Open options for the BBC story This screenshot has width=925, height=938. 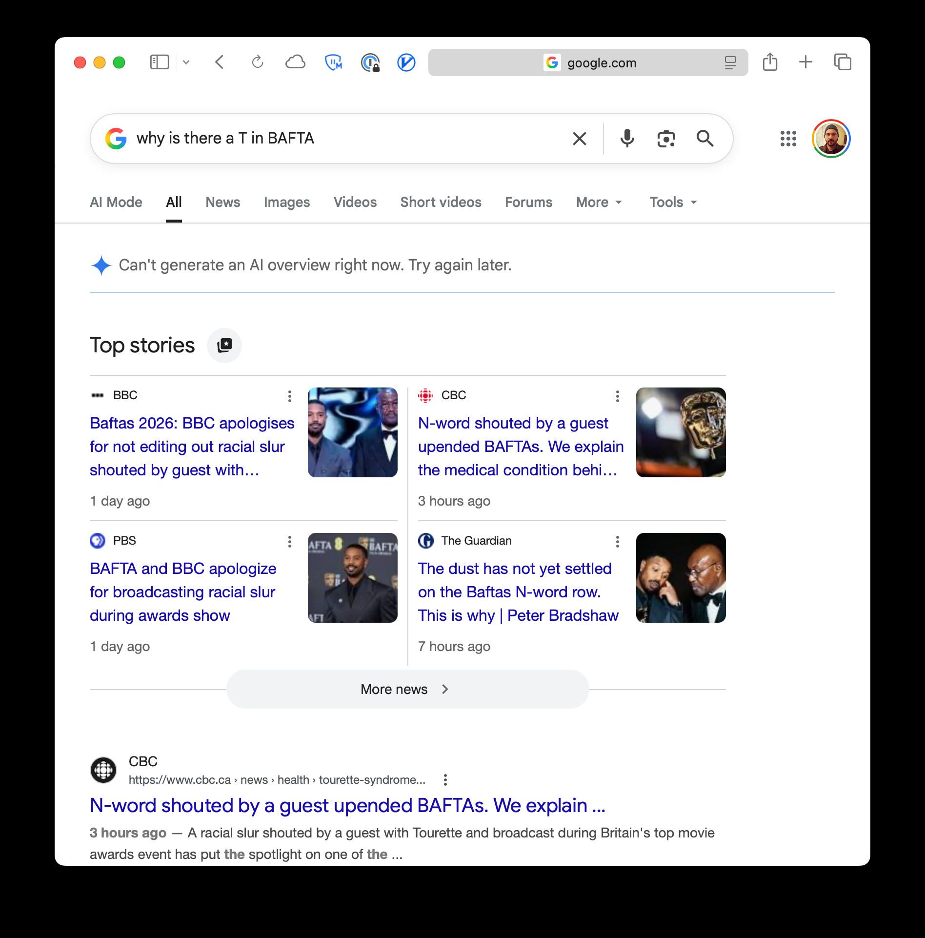point(290,396)
